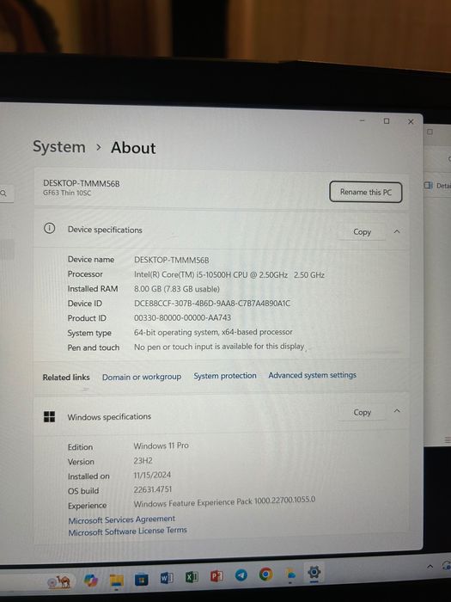Maximize the Settings window
451x602 pixels.
click(387, 121)
